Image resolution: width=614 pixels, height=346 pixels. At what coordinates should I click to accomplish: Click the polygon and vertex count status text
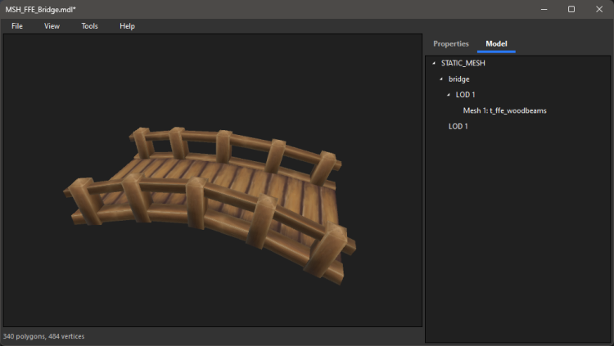tap(44, 336)
